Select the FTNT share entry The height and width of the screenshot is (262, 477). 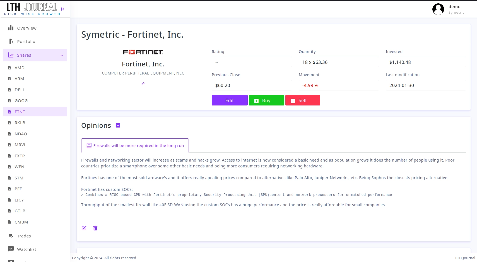(x=35, y=112)
